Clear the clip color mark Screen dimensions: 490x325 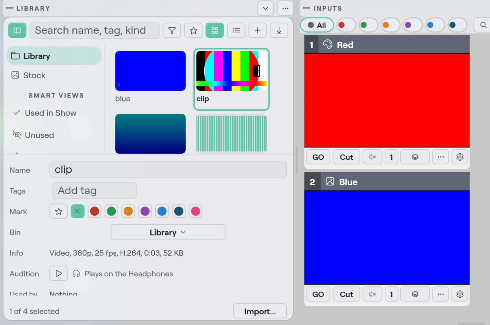click(77, 211)
